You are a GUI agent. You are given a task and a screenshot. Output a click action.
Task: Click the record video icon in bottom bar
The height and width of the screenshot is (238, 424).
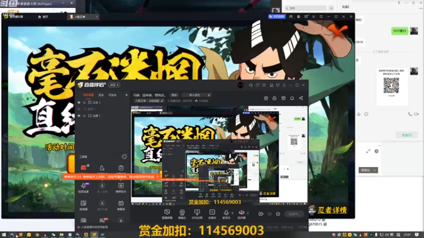click(x=261, y=214)
